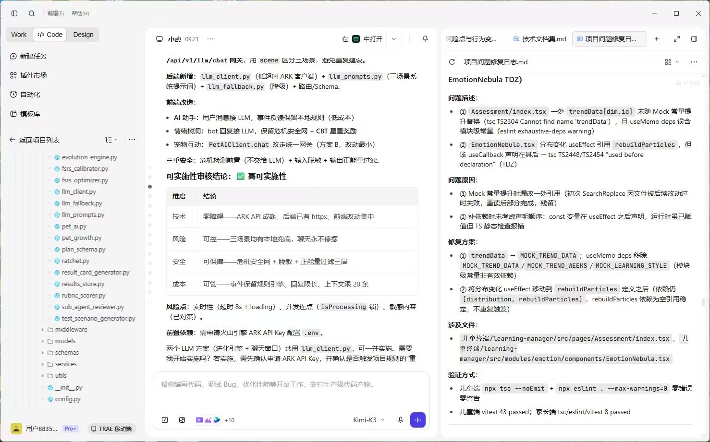
Task: Open llm_client.py in file tree
Action: [x=75, y=191]
